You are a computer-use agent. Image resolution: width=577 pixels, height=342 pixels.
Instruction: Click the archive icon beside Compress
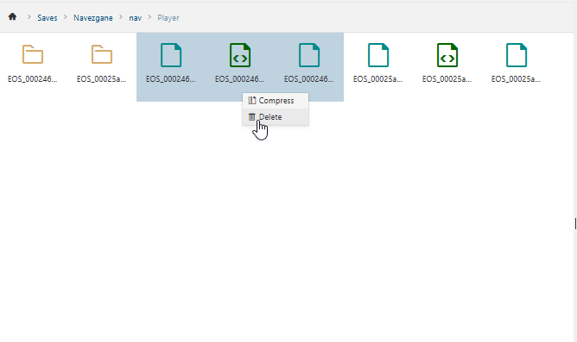(x=251, y=100)
